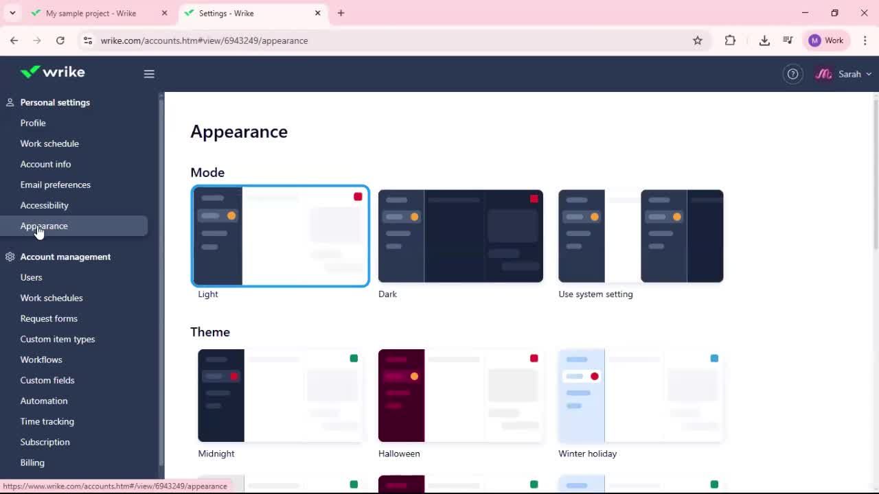
Task: Open Email preferences
Action: point(55,185)
